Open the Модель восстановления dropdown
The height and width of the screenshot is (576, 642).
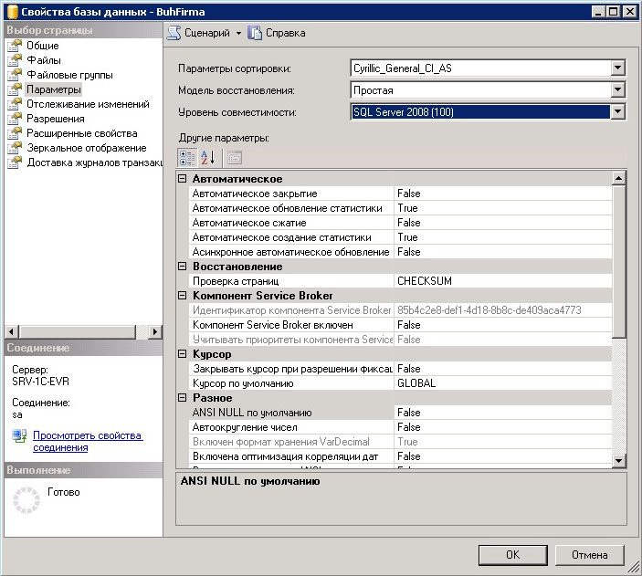click(x=617, y=89)
